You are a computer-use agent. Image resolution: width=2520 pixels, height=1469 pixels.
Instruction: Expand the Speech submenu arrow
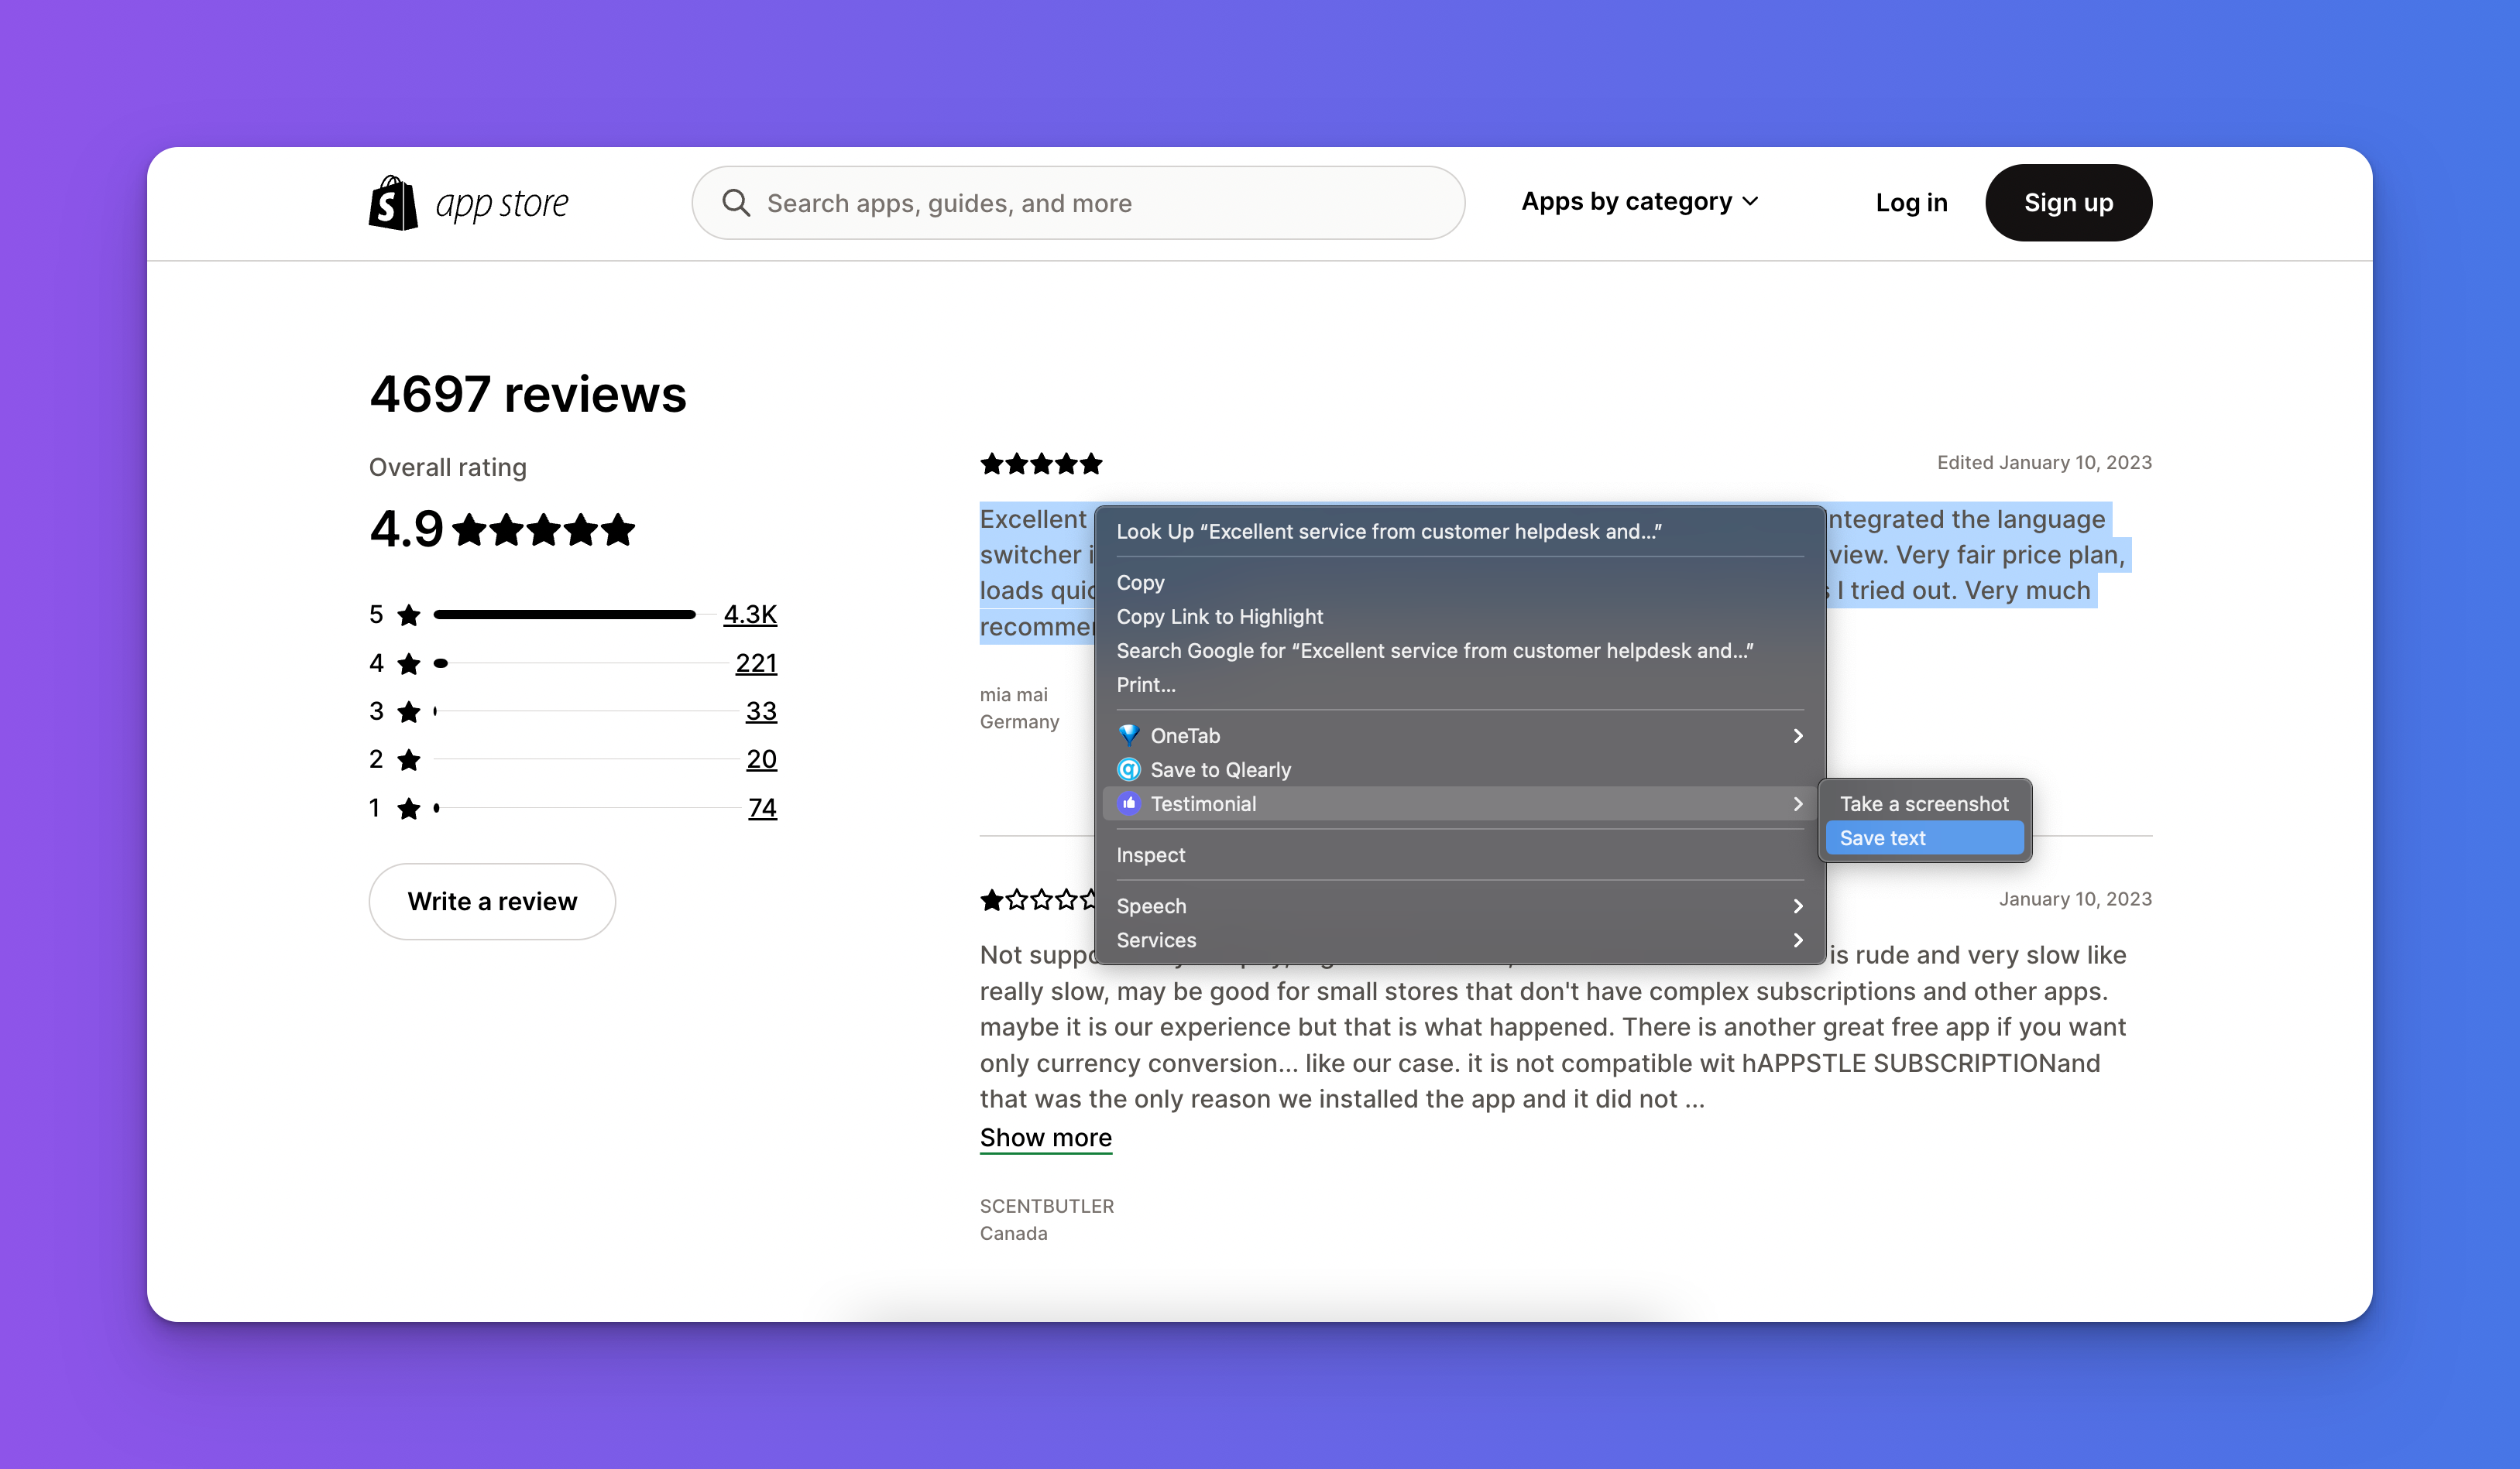[x=1797, y=906]
